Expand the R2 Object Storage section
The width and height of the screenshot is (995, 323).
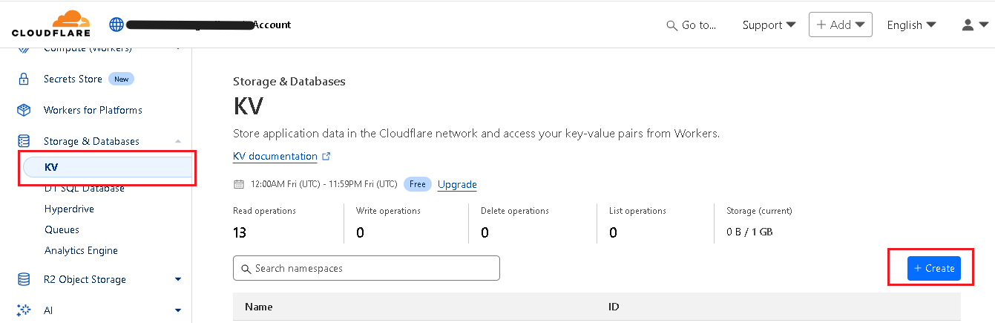(177, 279)
